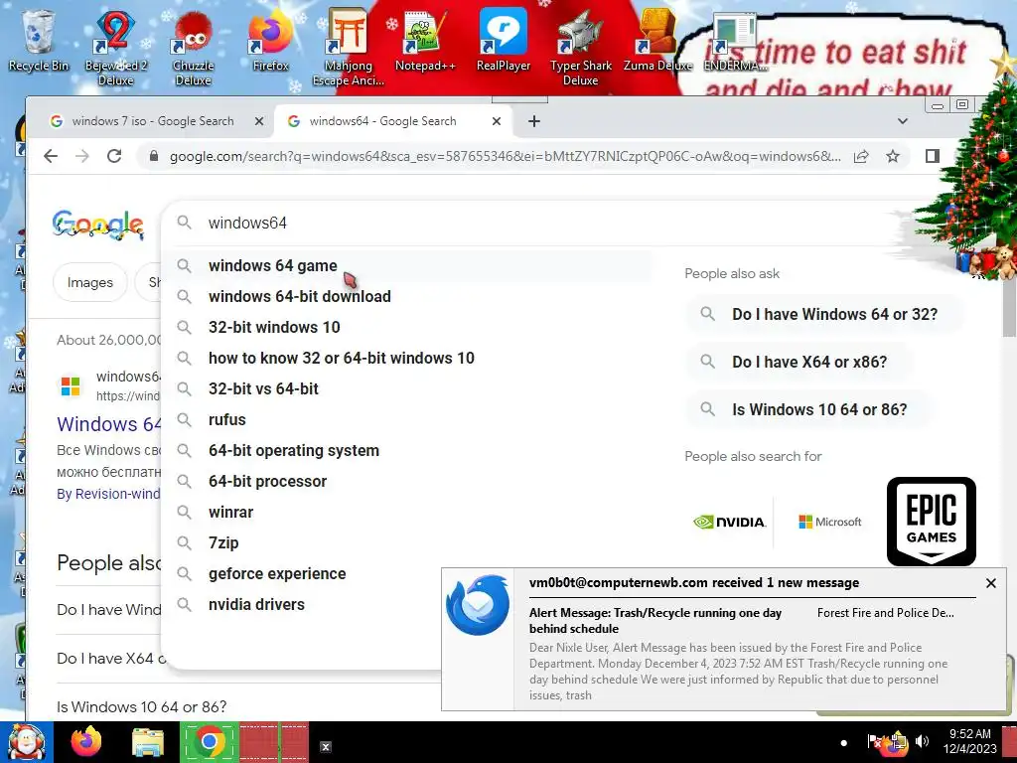The image size is (1017, 763).
Task: Open the 'By Revision-wind' result link
Action: 108,494
